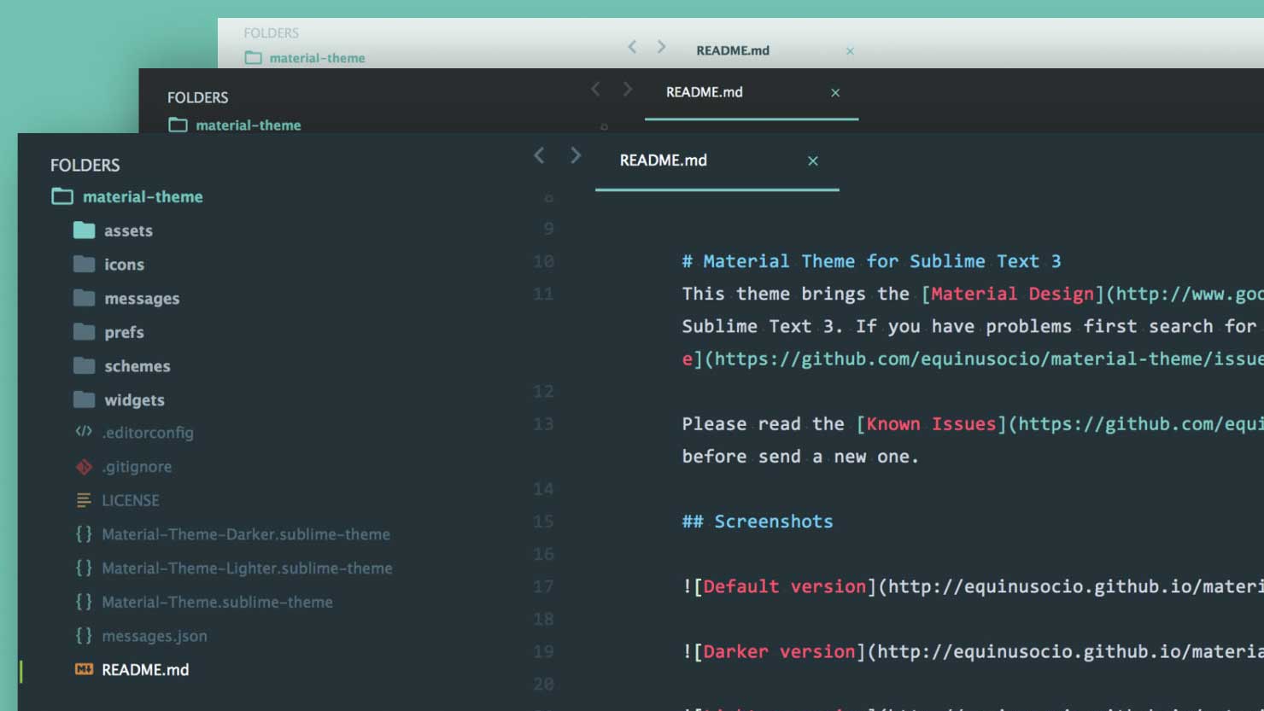Click the prefs folder icon

tap(84, 331)
